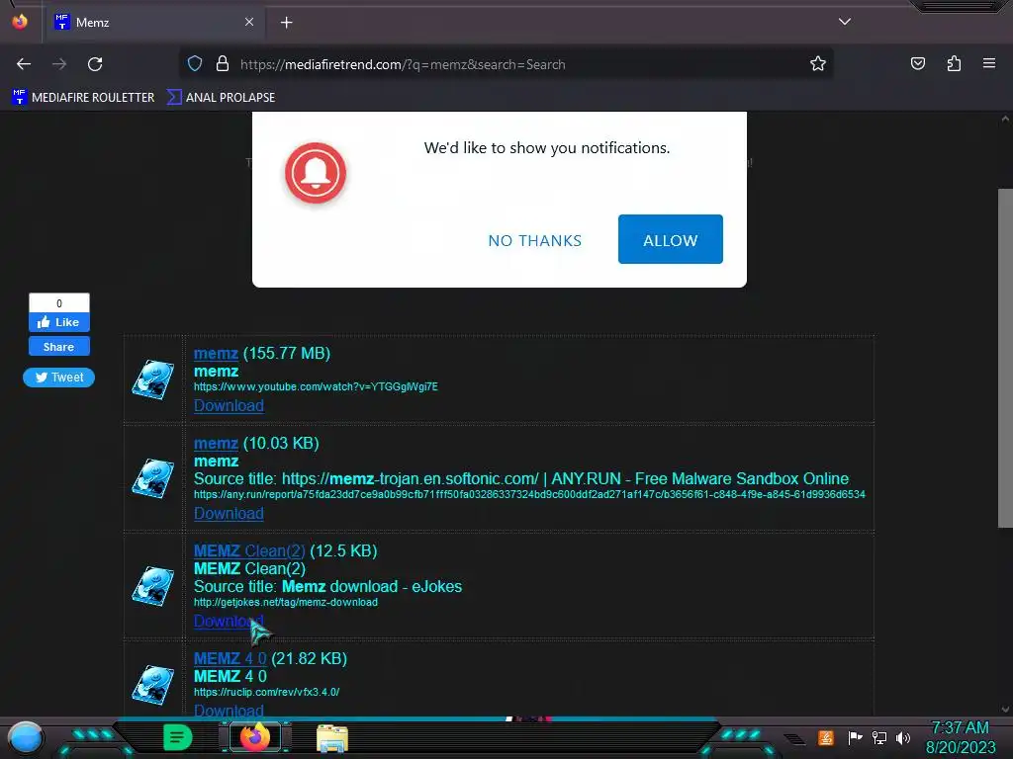1013x759 pixels.
Task: Click the taskbar clock showing 7:37 AM
Action: [960, 737]
